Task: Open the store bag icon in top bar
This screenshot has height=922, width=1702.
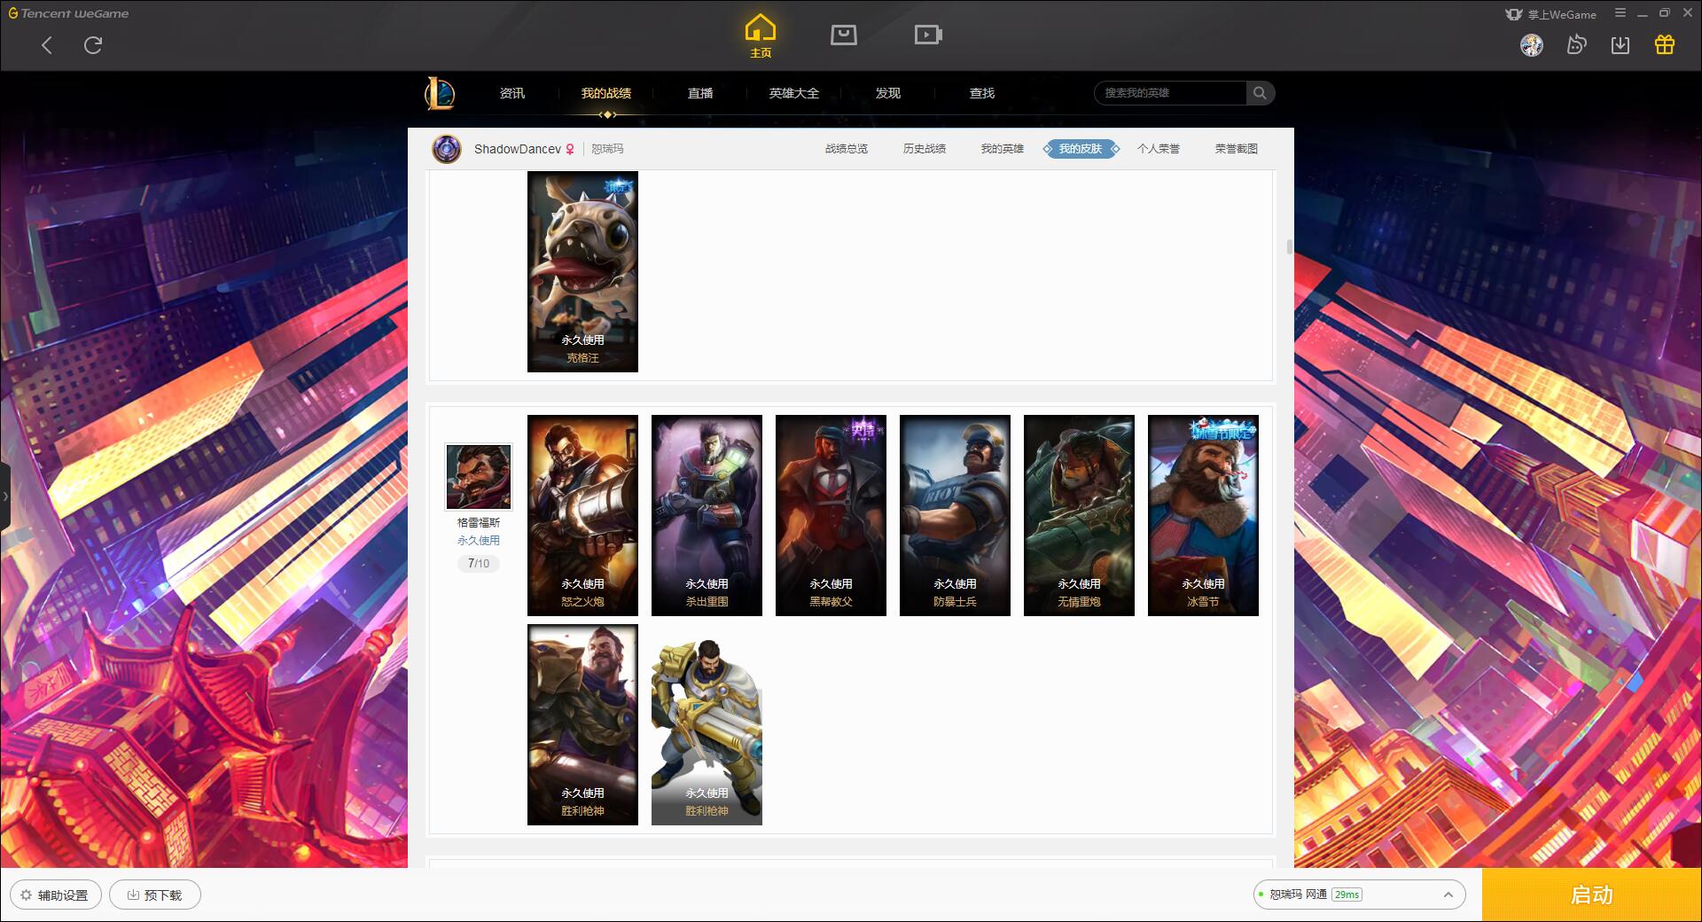Action: (843, 35)
